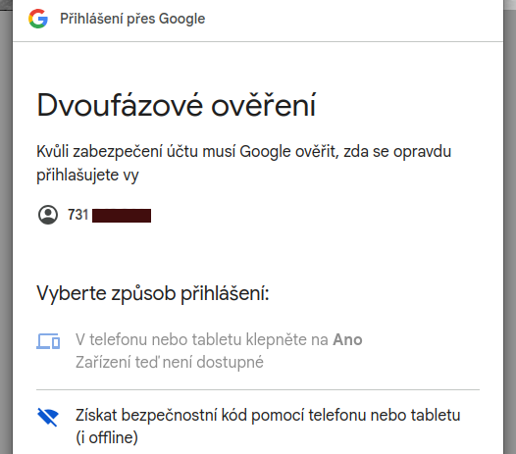Screen dimensions: 516x454
Task: Click the word 'Google' in the description sentence
Action: point(265,152)
